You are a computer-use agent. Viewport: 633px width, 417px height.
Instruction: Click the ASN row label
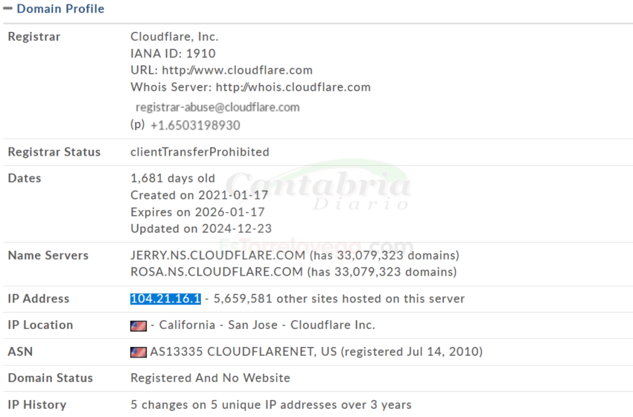20,351
